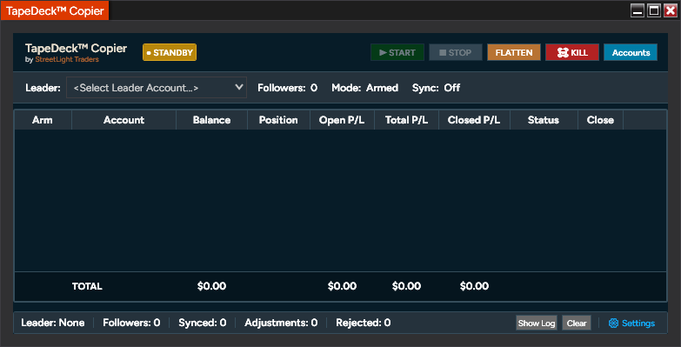Open the Accounts panel
The image size is (681, 347).
click(631, 52)
